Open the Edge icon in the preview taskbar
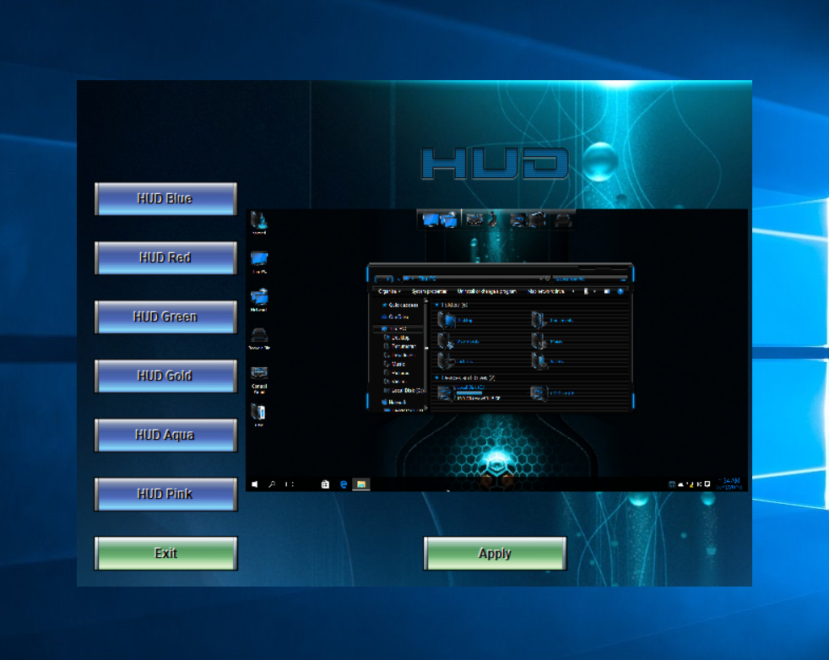The width and height of the screenshot is (829, 660). coord(344,484)
